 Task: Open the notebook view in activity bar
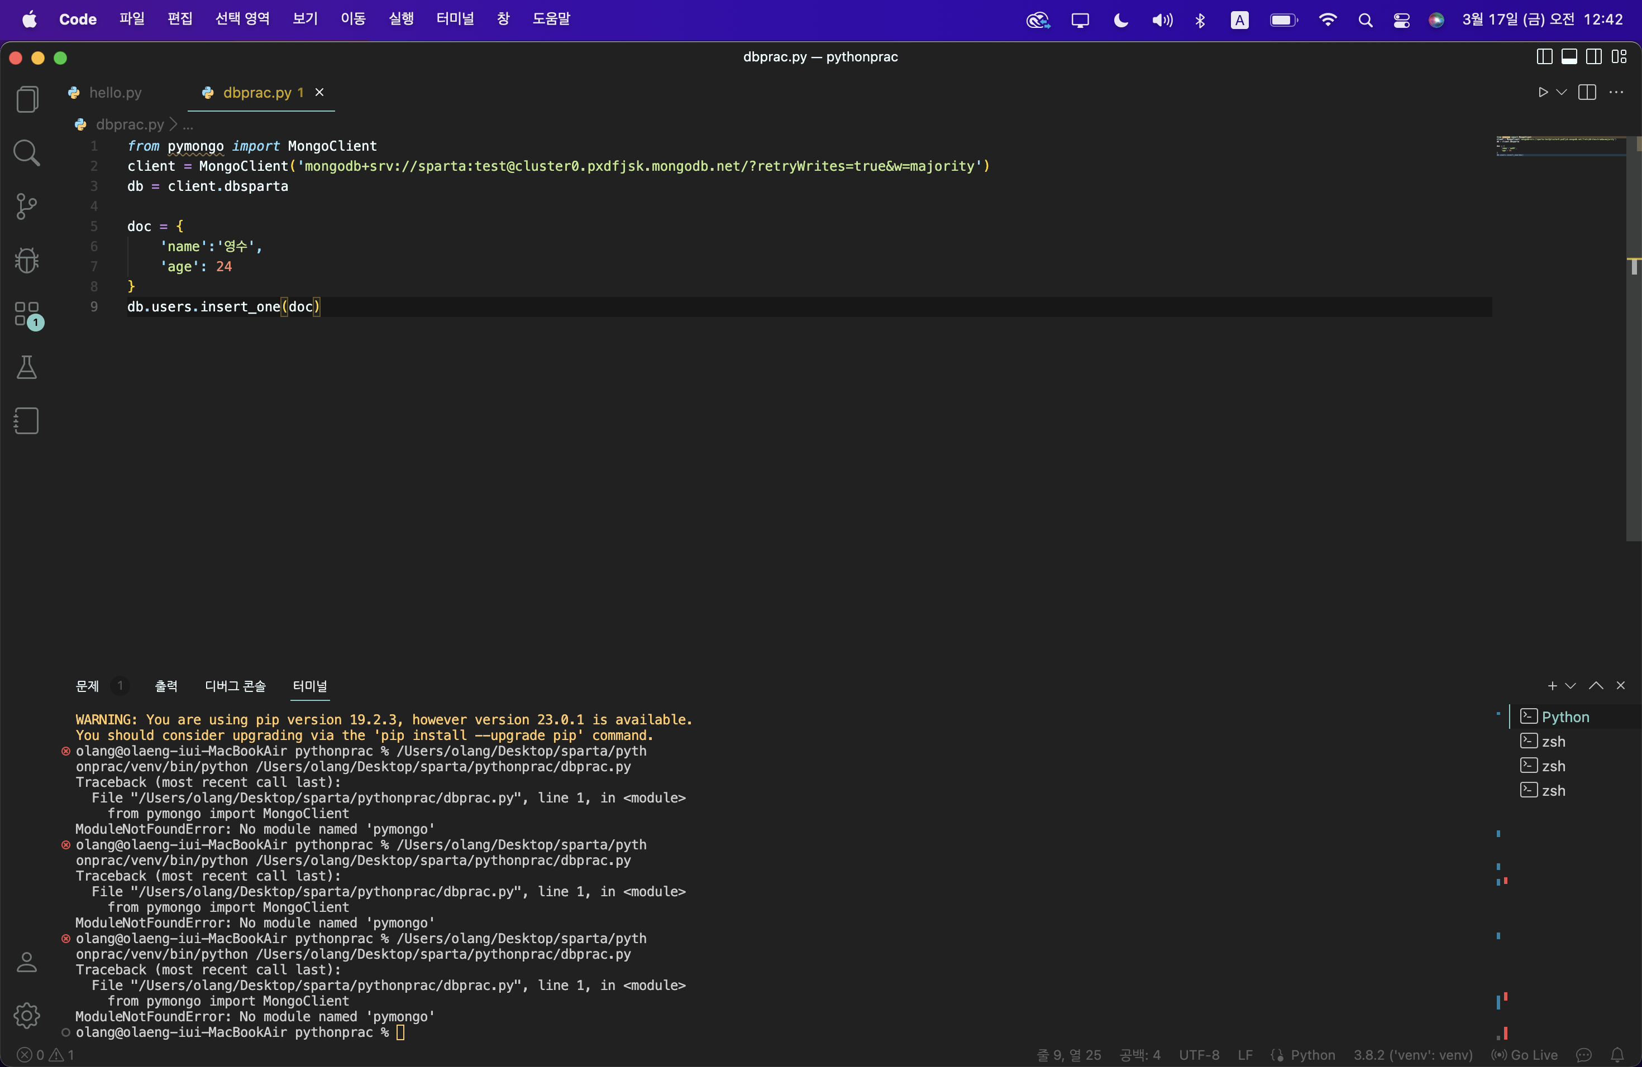(x=27, y=420)
